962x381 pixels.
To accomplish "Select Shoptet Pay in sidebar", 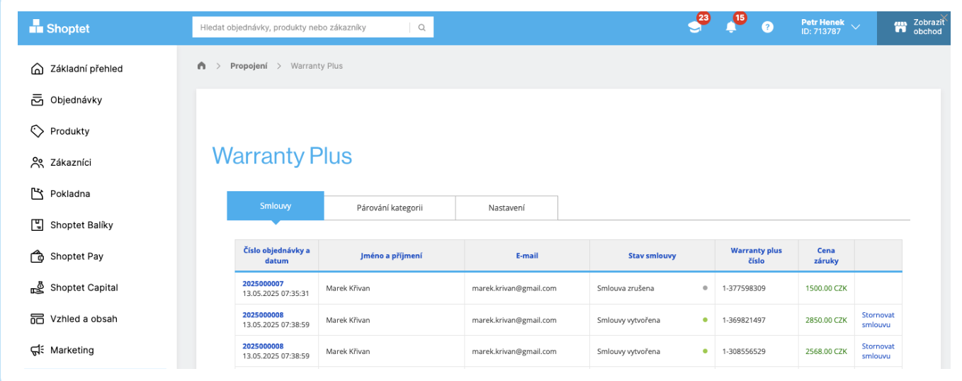I will tap(77, 256).
